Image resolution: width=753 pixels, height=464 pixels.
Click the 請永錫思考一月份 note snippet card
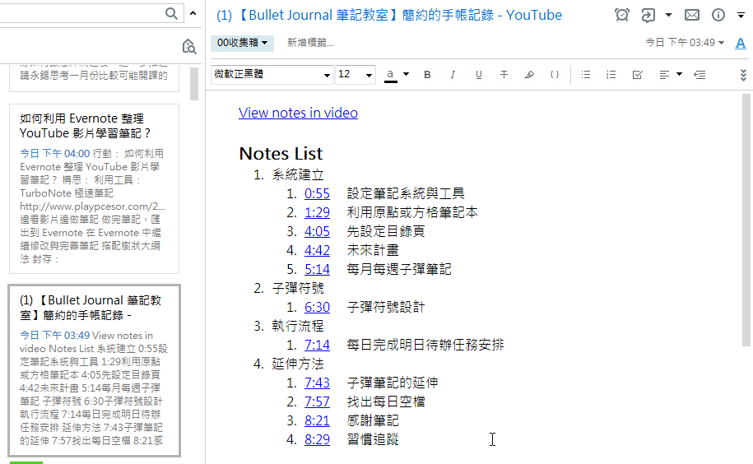(94, 77)
